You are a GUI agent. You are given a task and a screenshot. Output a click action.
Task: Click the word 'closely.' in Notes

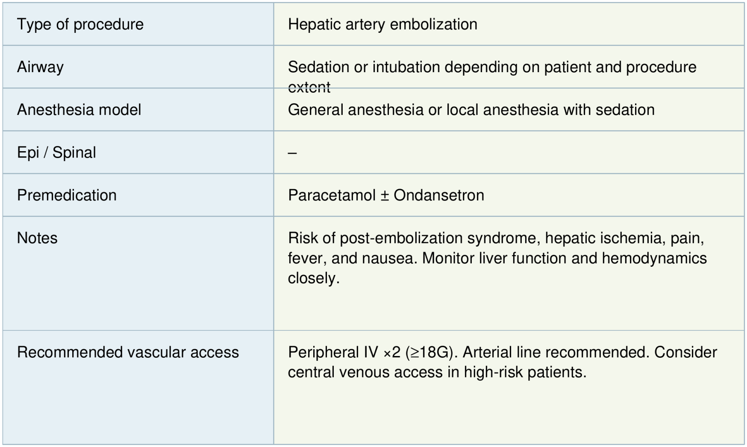(314, 278)
